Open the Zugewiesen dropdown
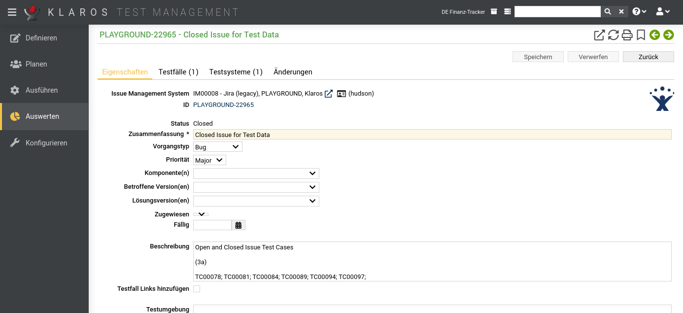Screen dimensions: 683x313 [201, 214]
